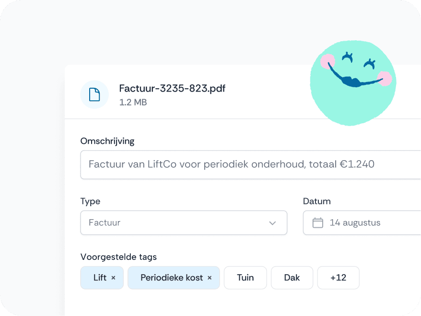Open the file Factuur-3235-823.pdf name
Image resolution: width=421 pixels, height=316 pixels.
coord(172,88)
